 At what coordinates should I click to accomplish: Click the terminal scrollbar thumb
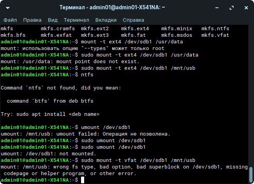pyautogui.click(x=251, y=174)
